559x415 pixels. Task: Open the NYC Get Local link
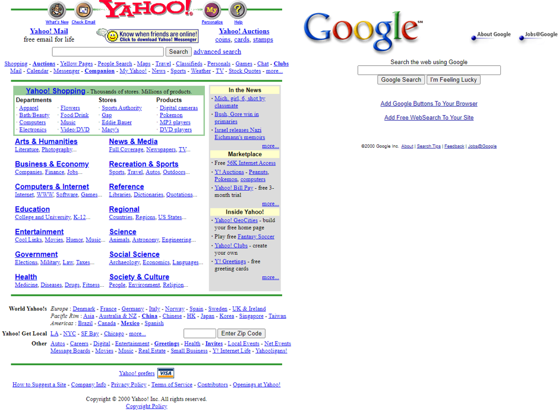click(x=70, y=334)
